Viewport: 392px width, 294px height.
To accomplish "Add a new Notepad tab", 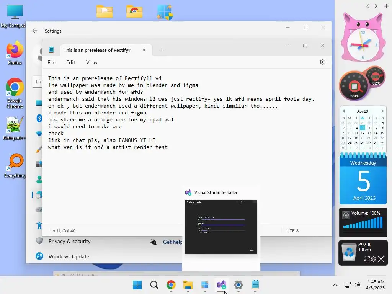I will 162,50.
